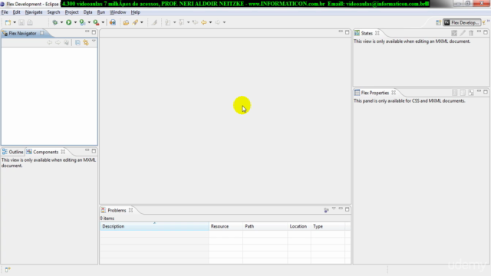
Task: Sort by the Description column header
Action: [x=154, y=226]
